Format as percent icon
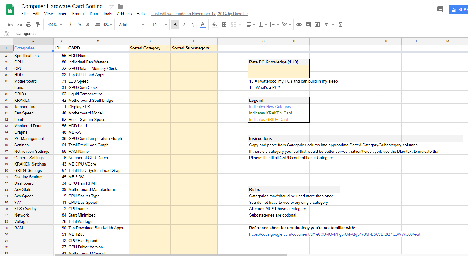This screenshot has width=468, height=256. pyautogui.click(x=80, y=25)
